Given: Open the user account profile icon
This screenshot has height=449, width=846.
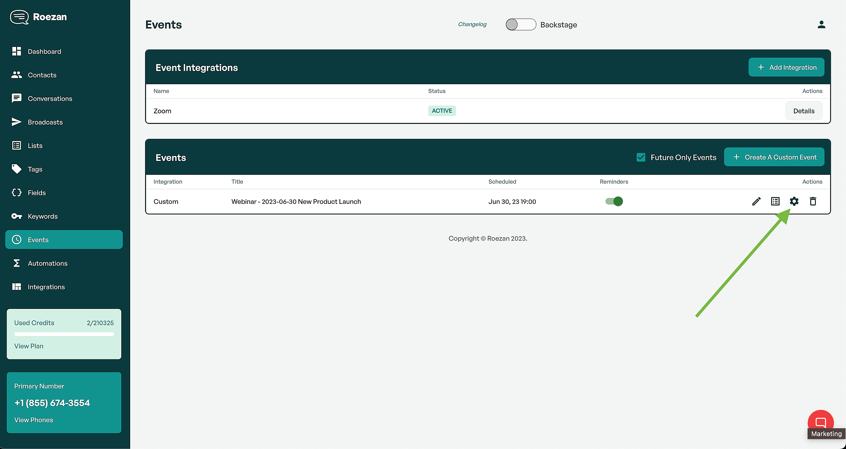Looking at the screenshot, I should (x=821, y=24).
